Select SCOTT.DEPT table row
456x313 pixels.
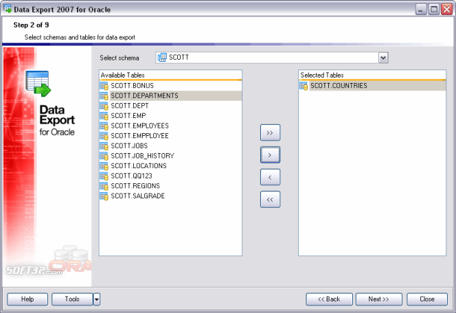coord(170,106)
